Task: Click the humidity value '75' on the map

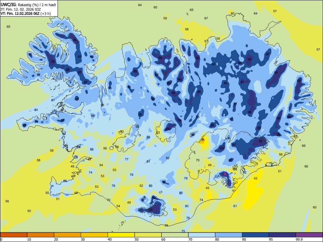Action: click(183, 231)
